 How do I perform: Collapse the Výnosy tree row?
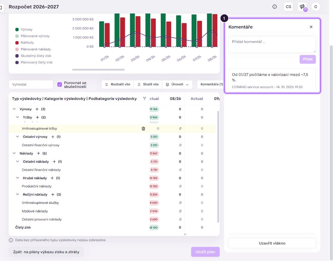tap(14, 109)
